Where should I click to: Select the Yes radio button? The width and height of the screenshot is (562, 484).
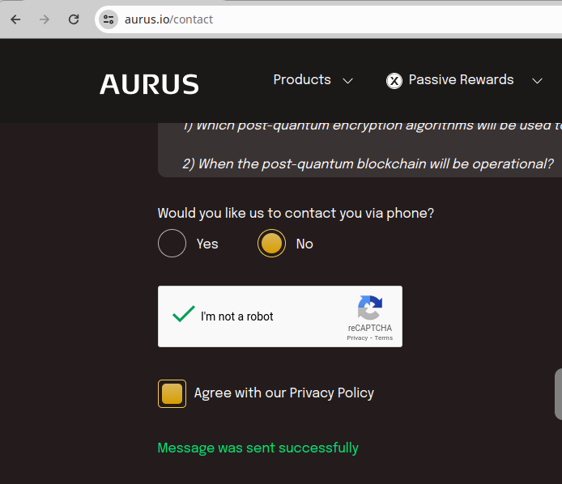172,244
